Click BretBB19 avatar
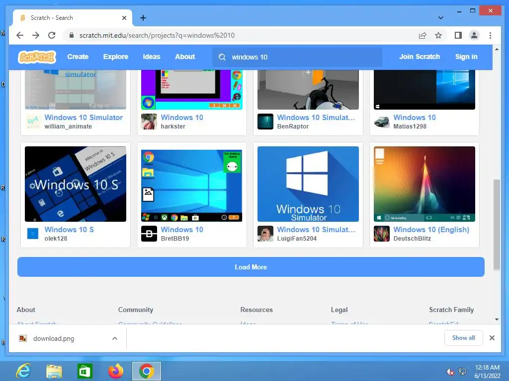Viewport: 509px width, 381px height. point(149,234)
